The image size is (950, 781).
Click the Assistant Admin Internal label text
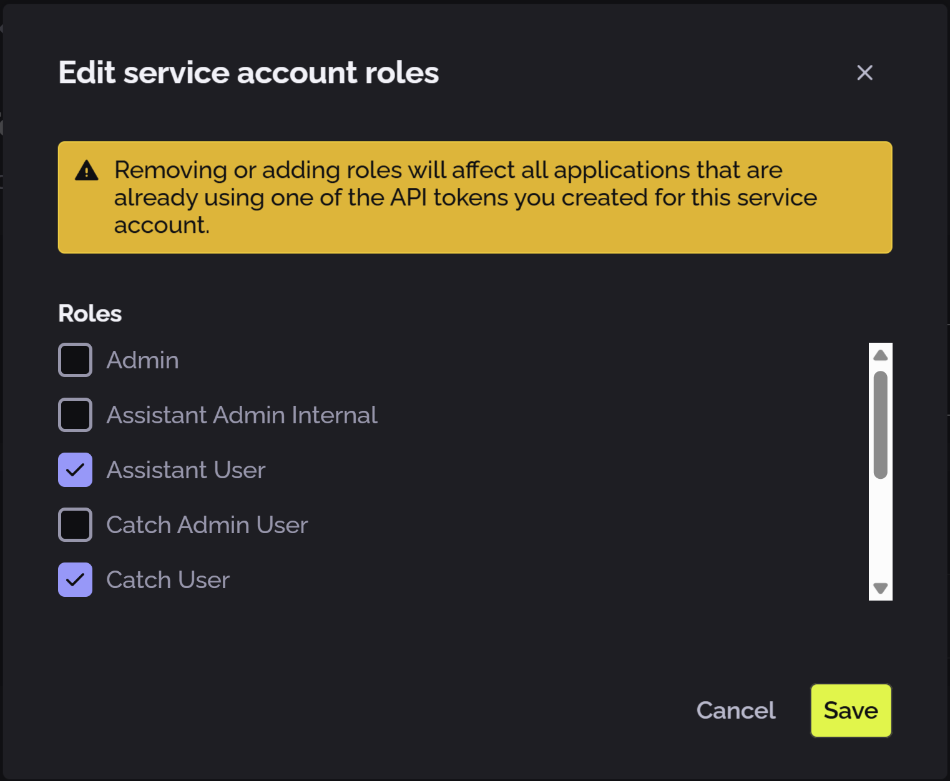[242, 415]
